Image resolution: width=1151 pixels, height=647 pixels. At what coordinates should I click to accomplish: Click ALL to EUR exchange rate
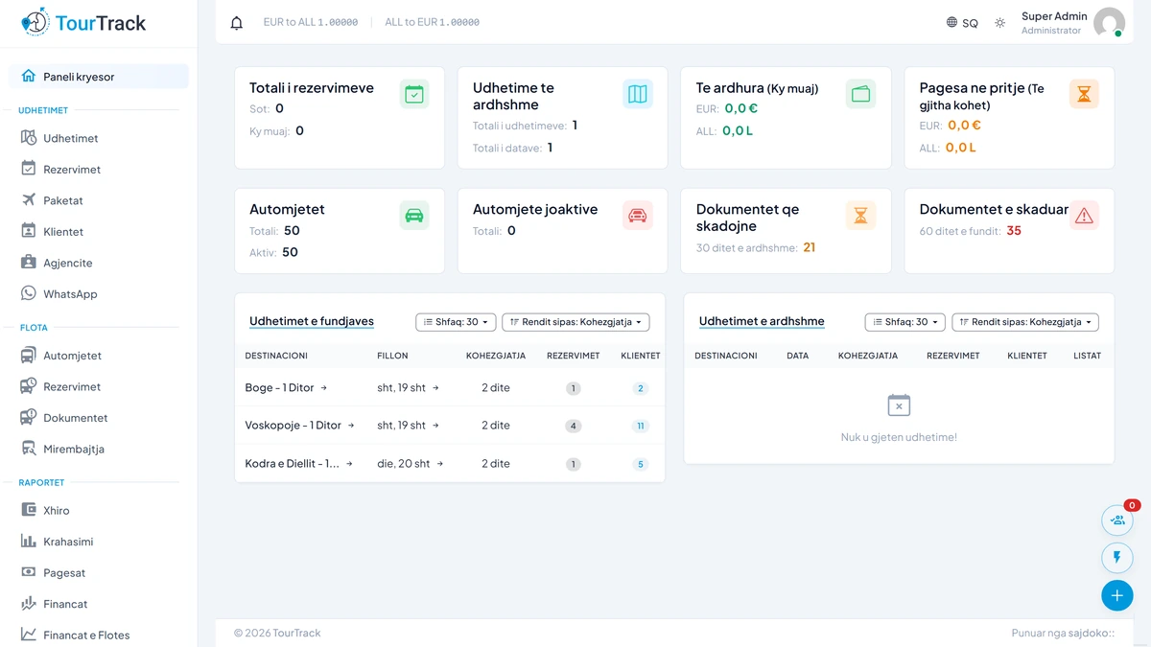(432, 22)
